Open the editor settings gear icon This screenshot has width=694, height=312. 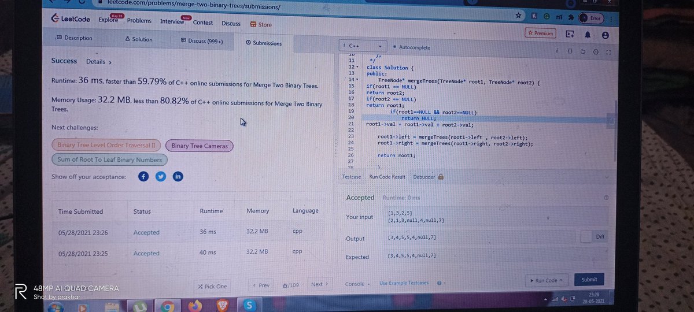(x=596, y=51)
